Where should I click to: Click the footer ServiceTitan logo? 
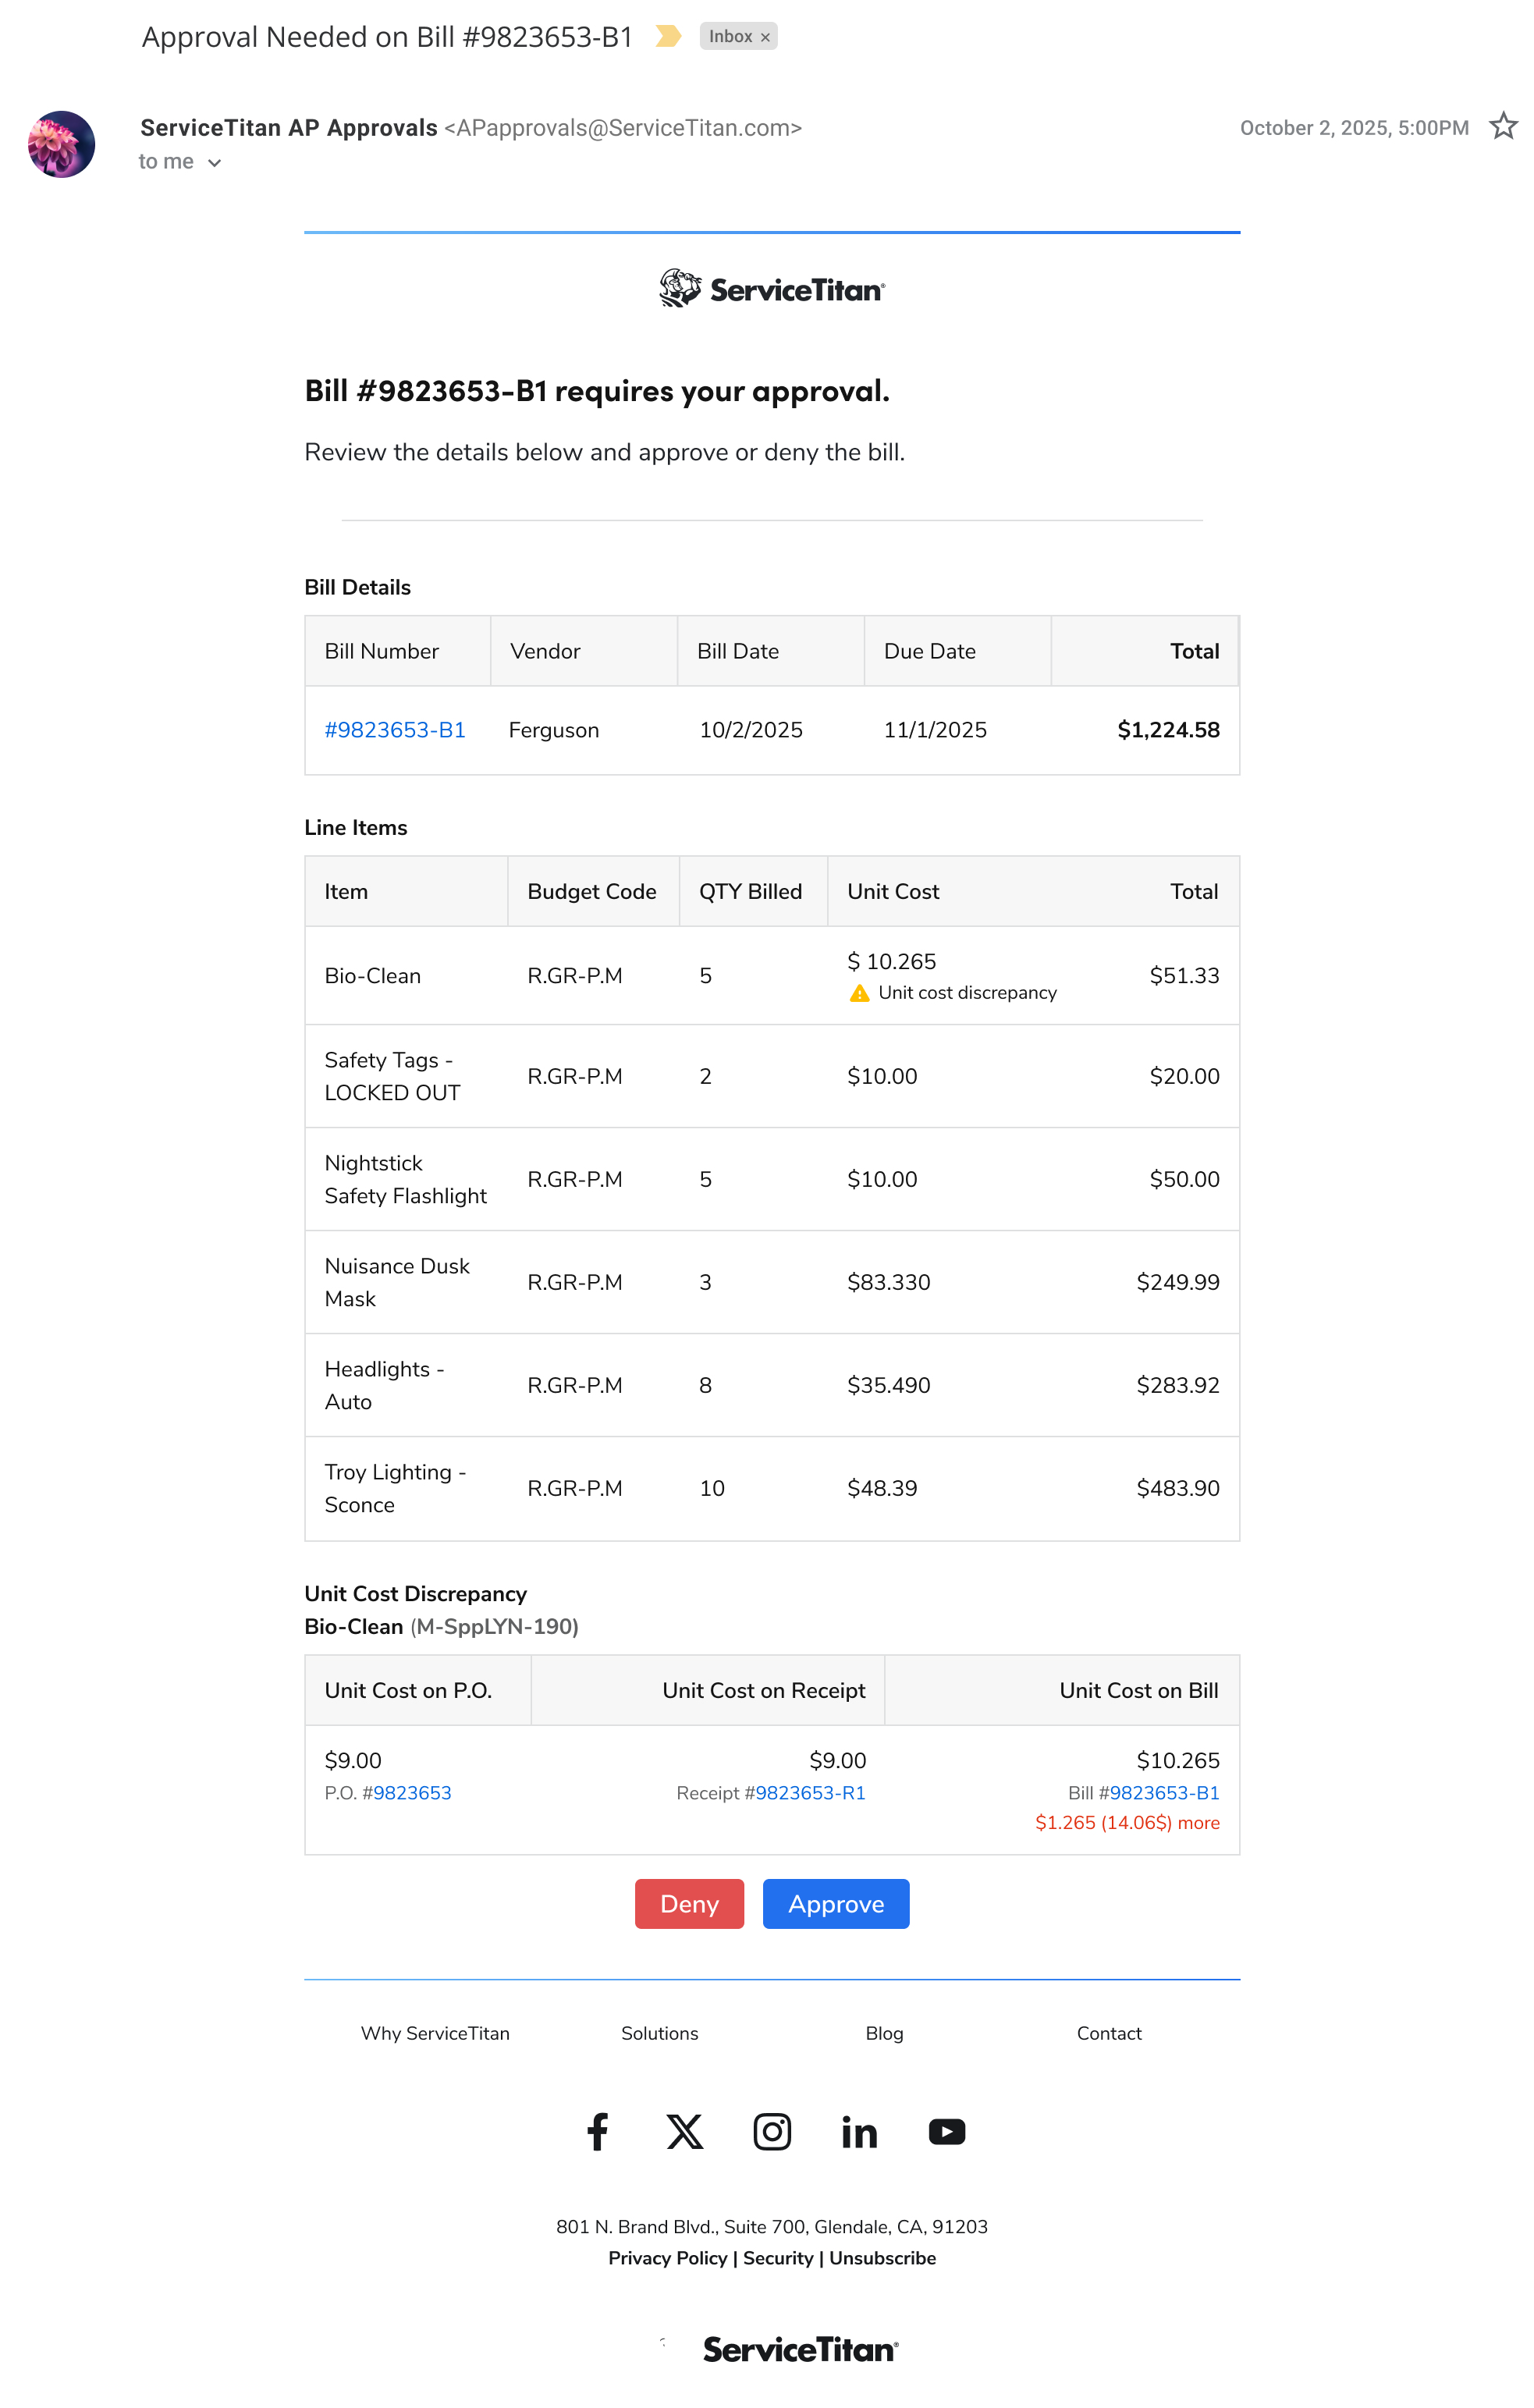[800, 2349]
